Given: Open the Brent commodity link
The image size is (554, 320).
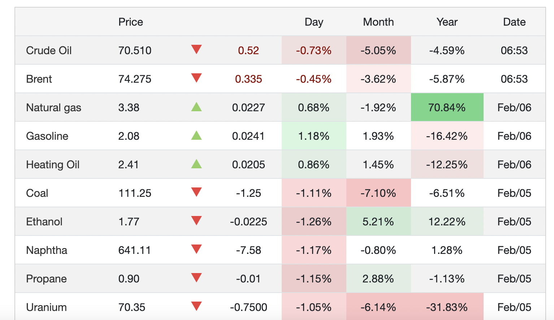Looking at the screenshot, I should (39, 79).
